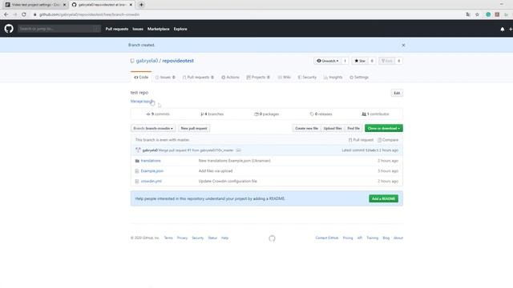Open the repository Settings tab

pyautogui.click(x=359, y=78)
